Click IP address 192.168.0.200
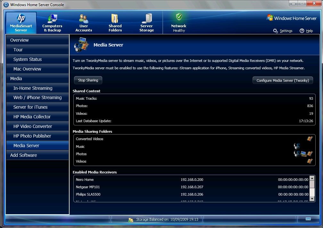The image size is (323, 228). [192, 180]
